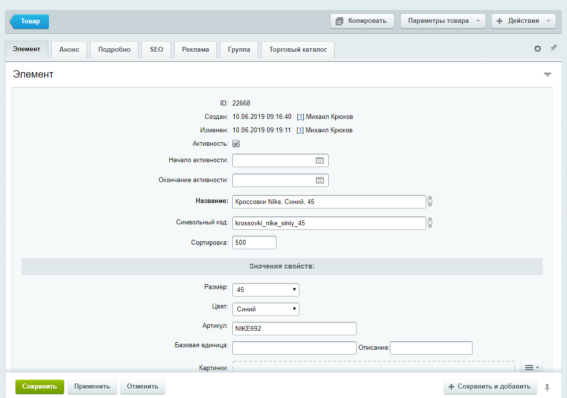Click the Копировать button
567x398 pixels.
tap(362, 21)
